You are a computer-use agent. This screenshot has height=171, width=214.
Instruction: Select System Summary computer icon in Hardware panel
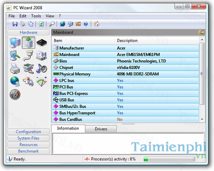pyautogui.click(x=15, y=42)
